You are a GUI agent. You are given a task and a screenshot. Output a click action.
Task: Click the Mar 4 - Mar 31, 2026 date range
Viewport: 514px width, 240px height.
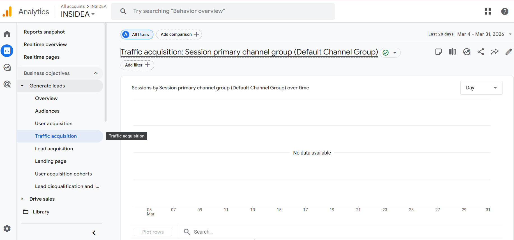click(480, 34)
